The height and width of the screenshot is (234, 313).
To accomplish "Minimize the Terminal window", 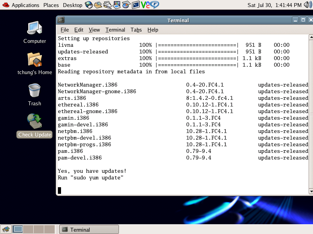I will click(295, 20).
